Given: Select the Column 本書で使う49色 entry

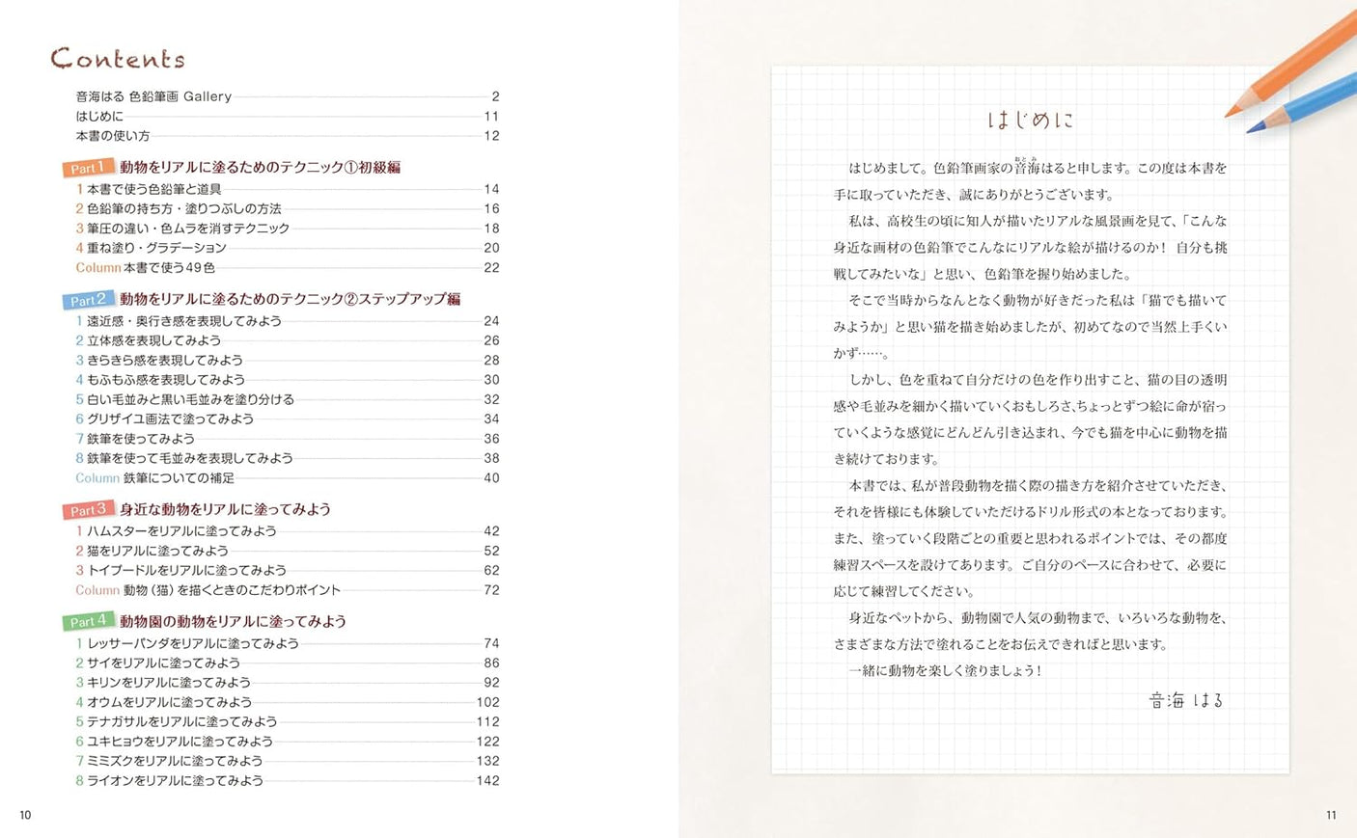Looking at the screenshot, I should coord(146,268).
